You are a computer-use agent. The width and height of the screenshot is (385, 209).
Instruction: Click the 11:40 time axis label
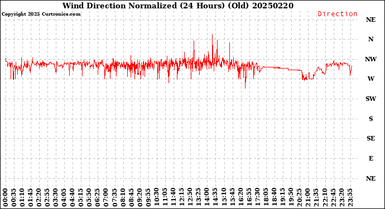(x=173, y=198)
